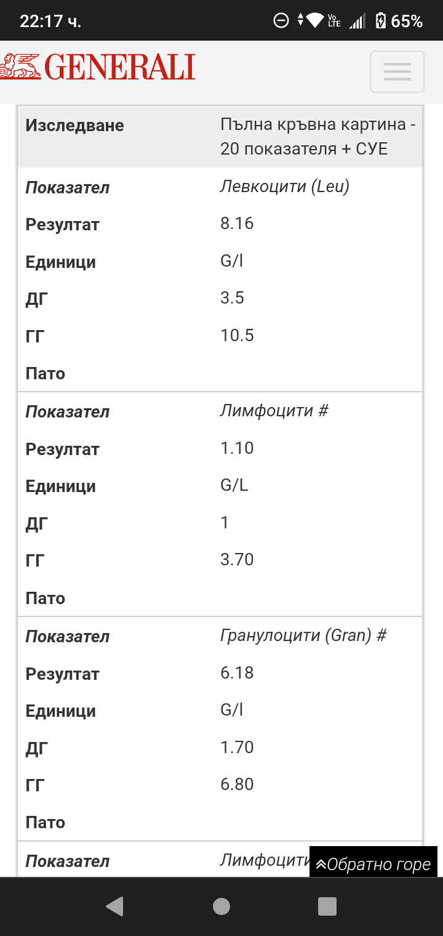Tap the clock showing 22:17
This screenshot has width=443, height=936.
[x=50, y=21]
